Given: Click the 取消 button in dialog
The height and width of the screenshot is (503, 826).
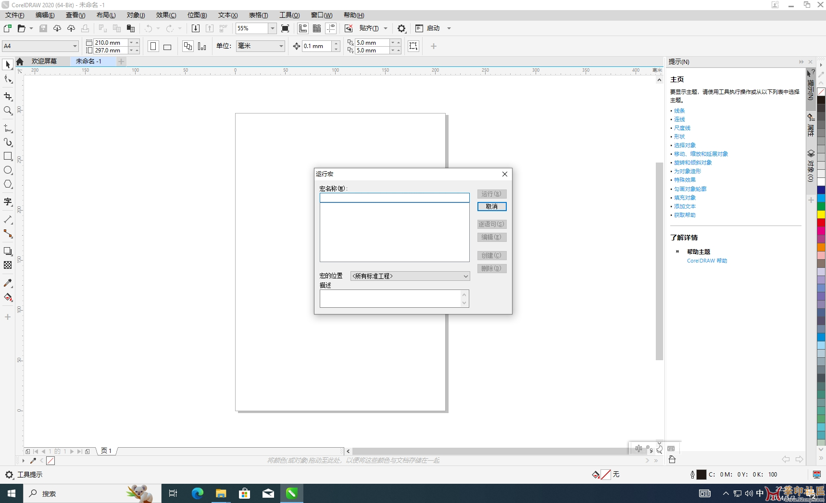Looking at the screenshot, I should click(x=491, y=207).
